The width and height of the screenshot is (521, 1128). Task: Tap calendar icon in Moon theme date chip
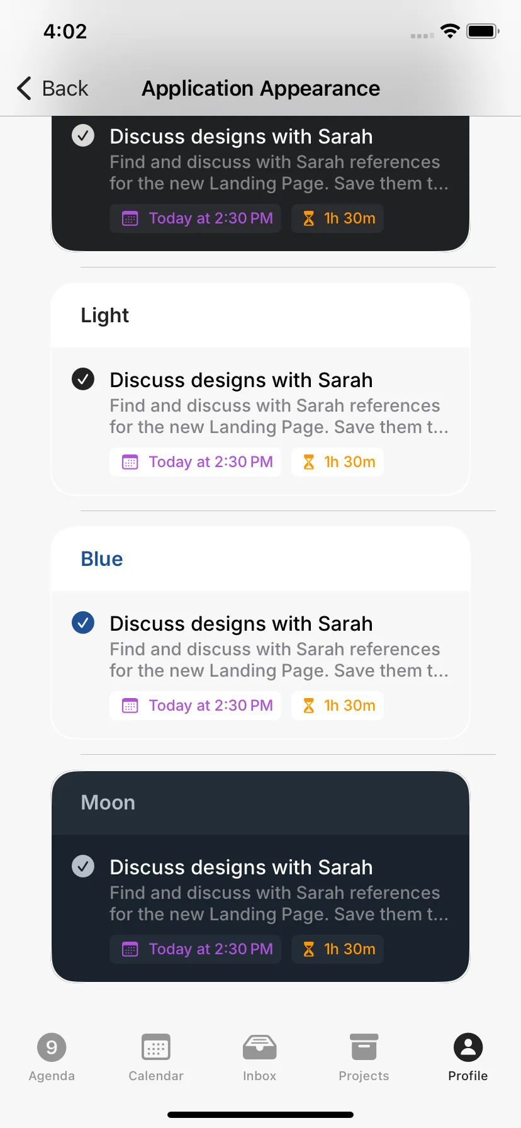point(130,950)
